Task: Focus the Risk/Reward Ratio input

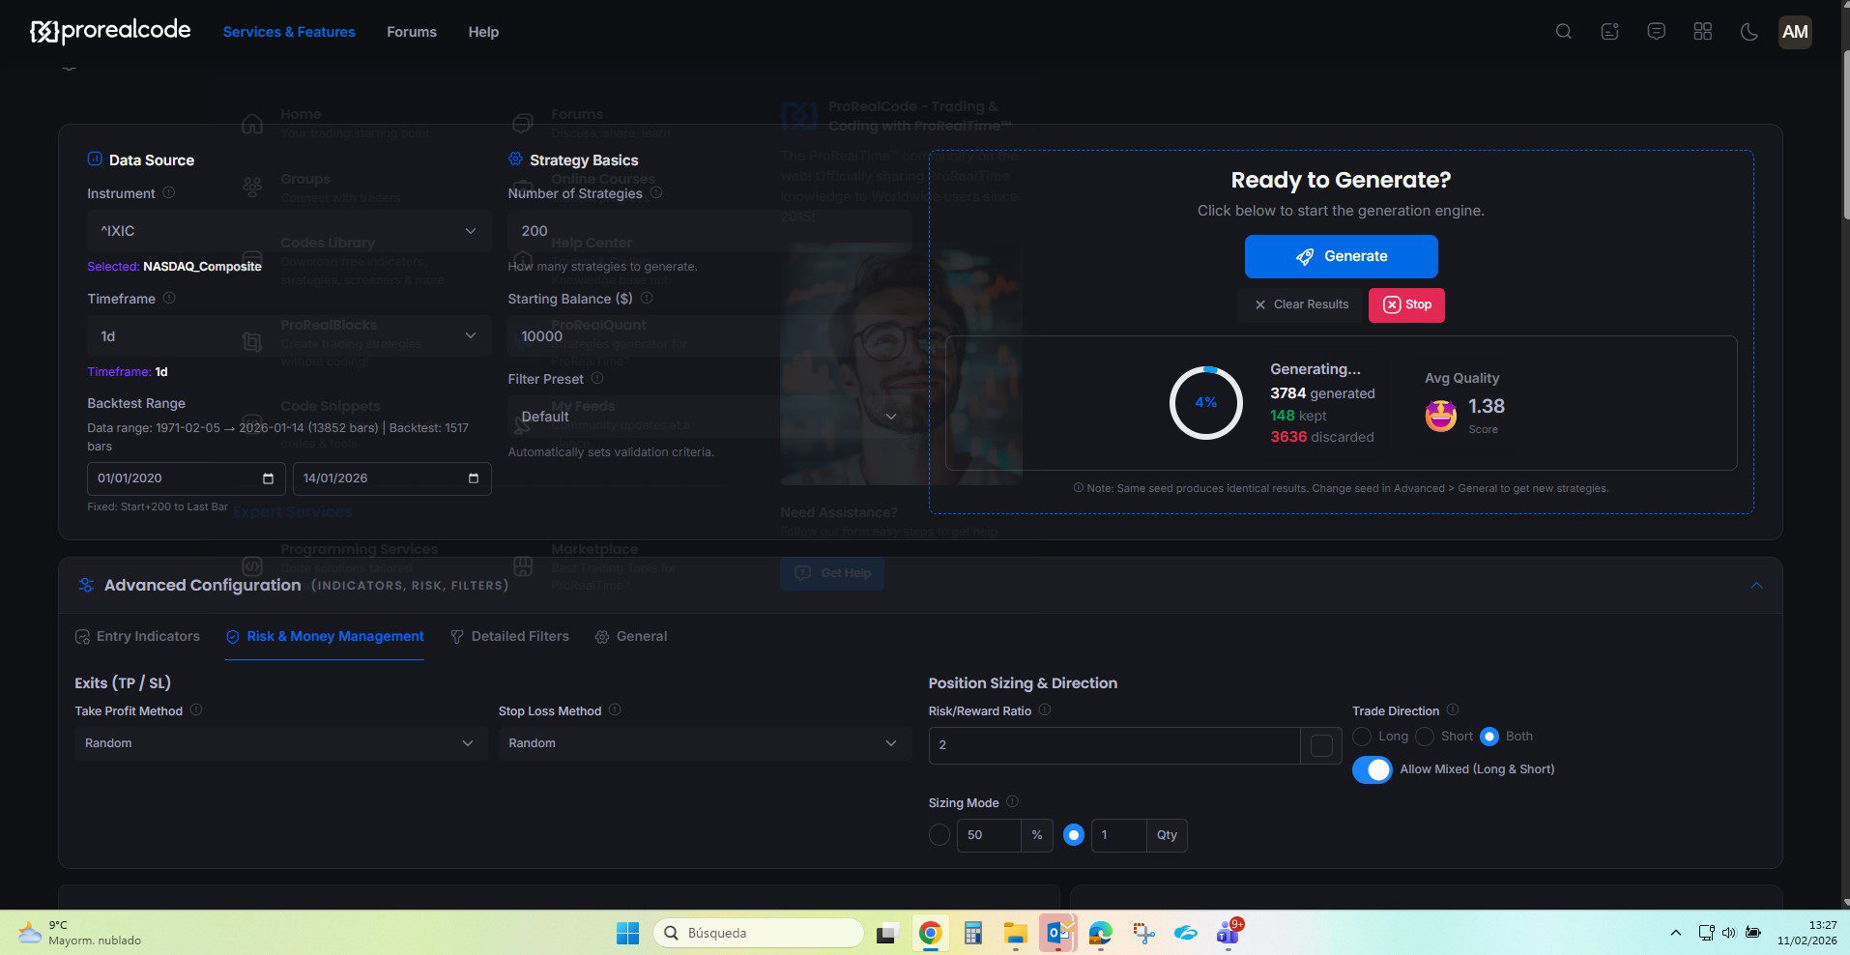Action: point(1114,745)
